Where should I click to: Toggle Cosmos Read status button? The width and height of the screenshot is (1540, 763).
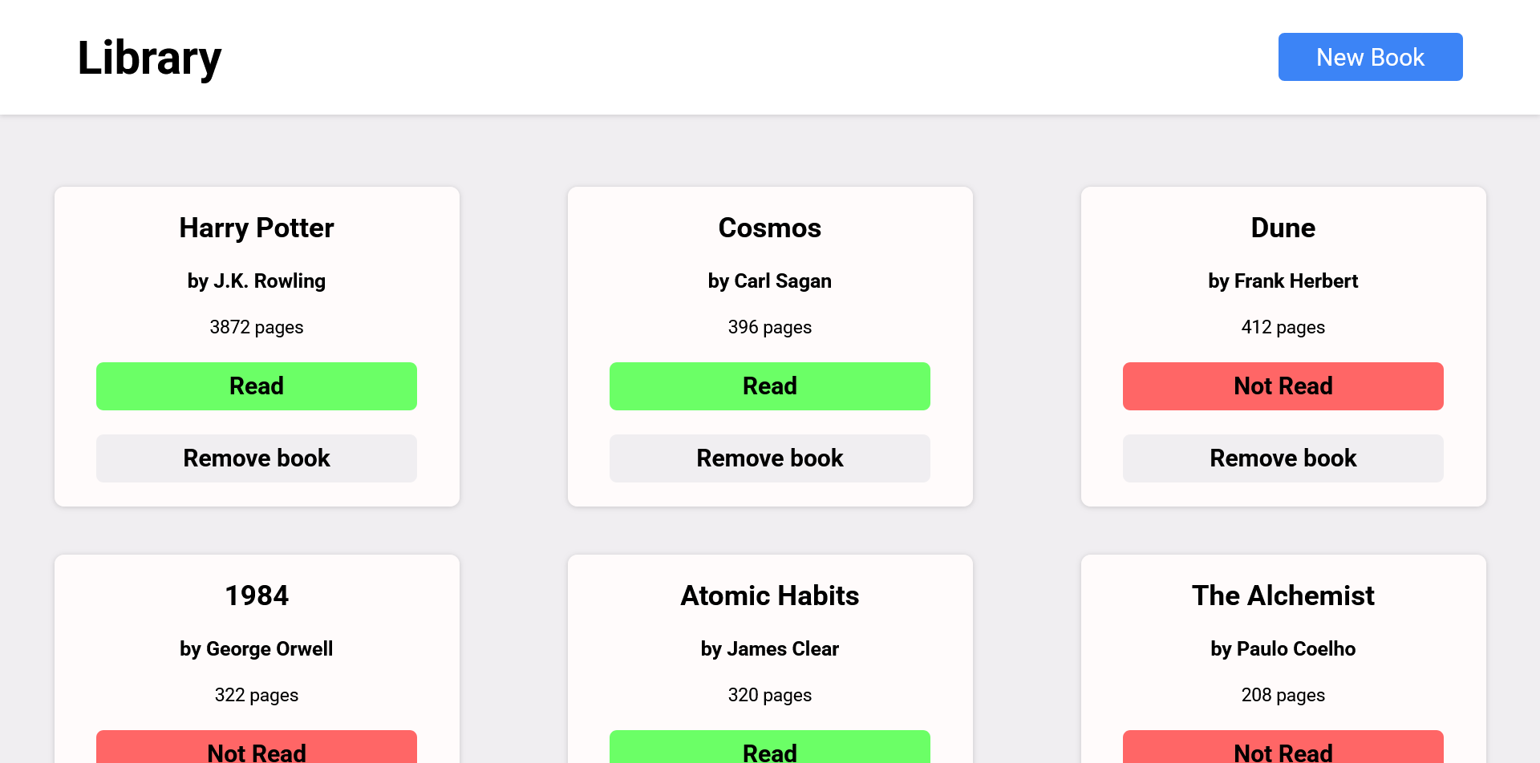tap(770, 386)
